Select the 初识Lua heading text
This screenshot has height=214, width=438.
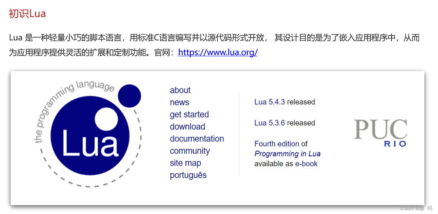click(x=27, y=14)
